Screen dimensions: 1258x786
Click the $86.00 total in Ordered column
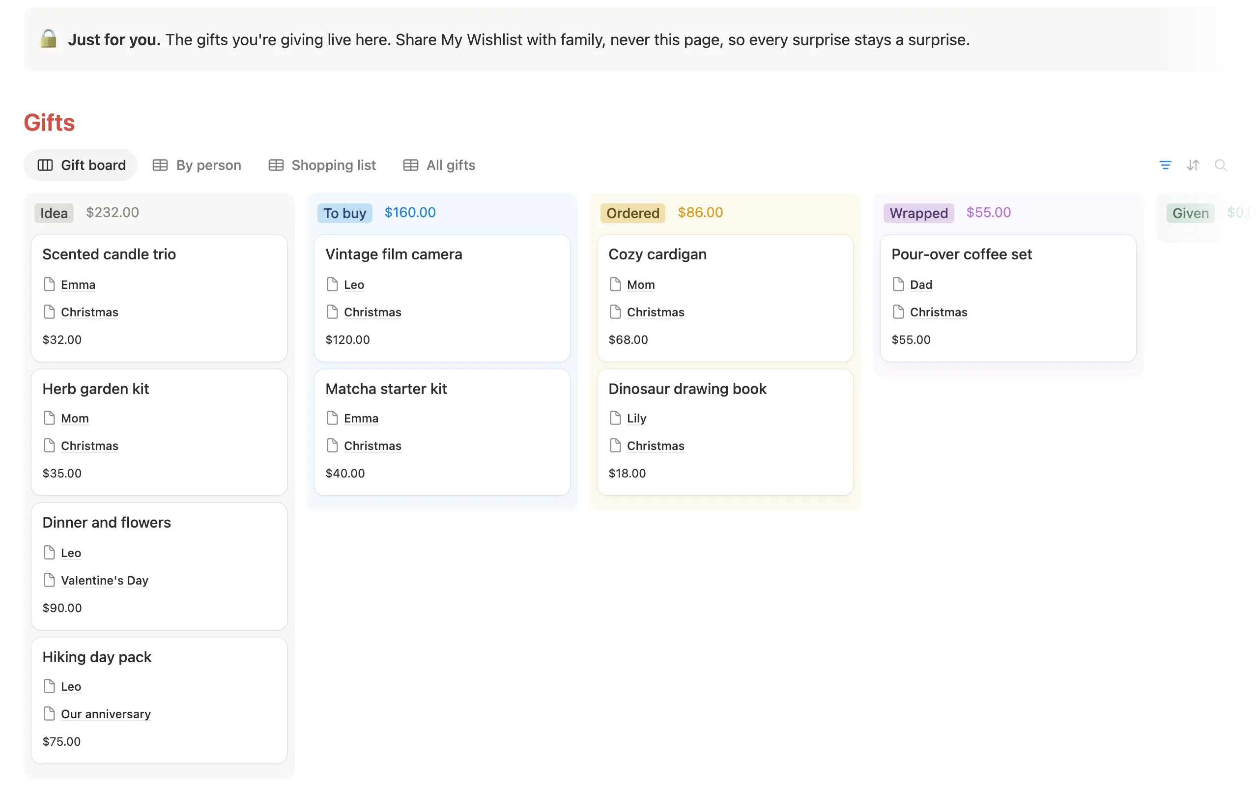700,212
